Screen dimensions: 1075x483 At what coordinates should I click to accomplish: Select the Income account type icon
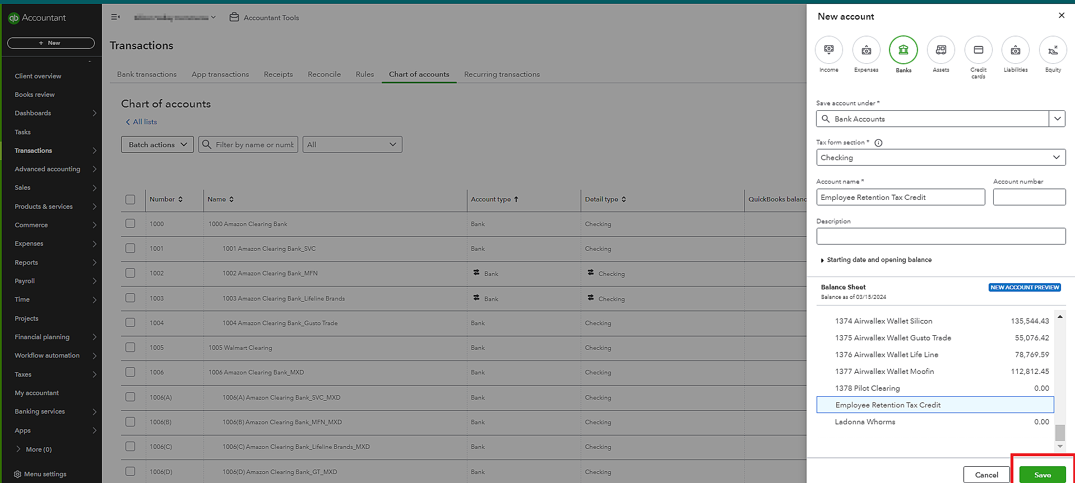828,50
